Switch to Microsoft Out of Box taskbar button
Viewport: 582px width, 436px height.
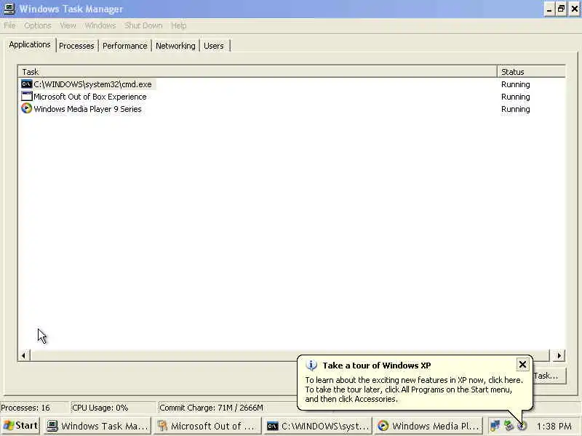coord(207,426)
